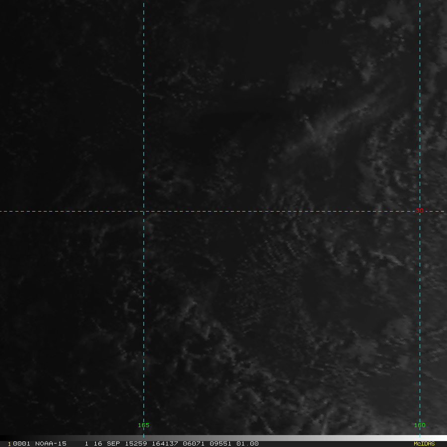Image resolution: width=447 pixels, height=447 pixels.
Task: Click the left end of 30 latitude gridline
Action: (x=1, y=211)
